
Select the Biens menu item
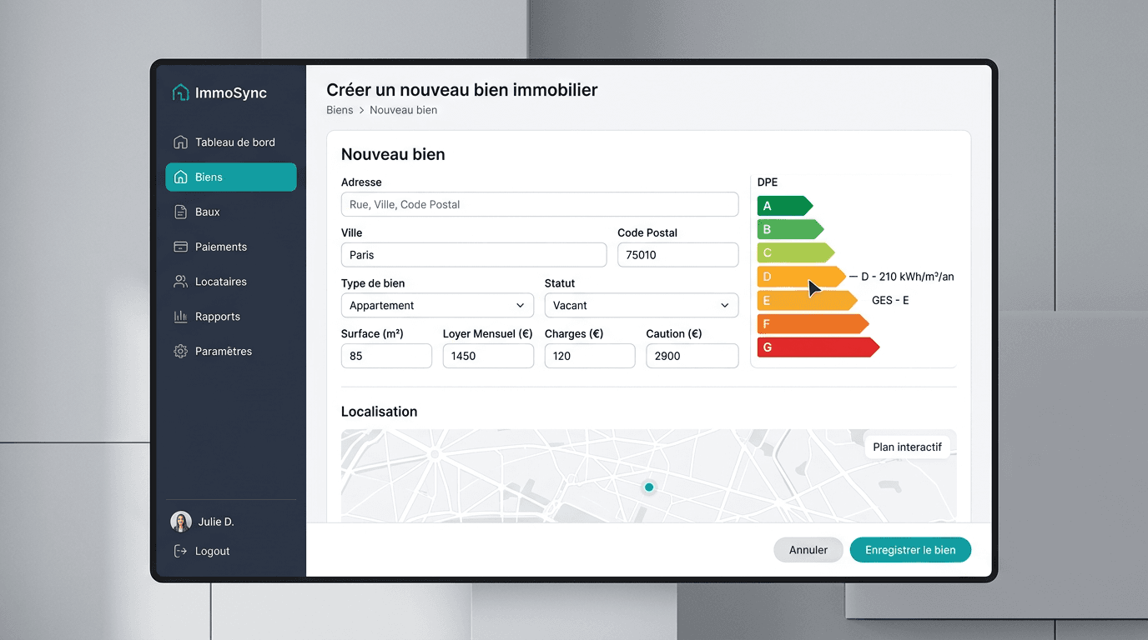(x=231, y=177)
